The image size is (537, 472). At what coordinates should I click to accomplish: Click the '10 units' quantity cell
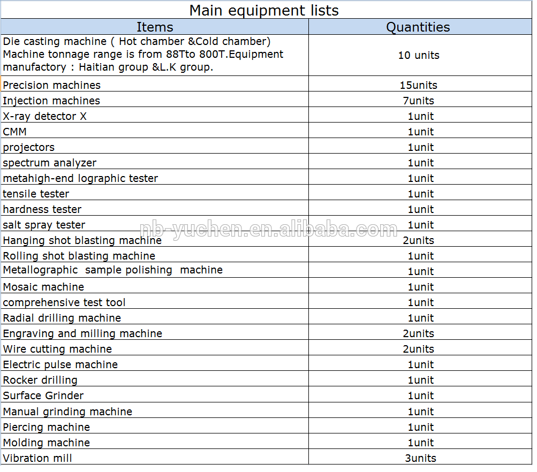tap(419, 55)
